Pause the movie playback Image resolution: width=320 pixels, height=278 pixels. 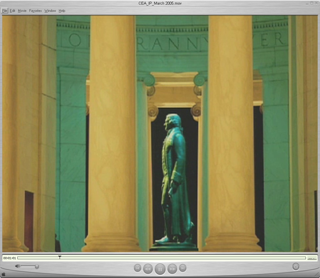(x=160, y=269)
